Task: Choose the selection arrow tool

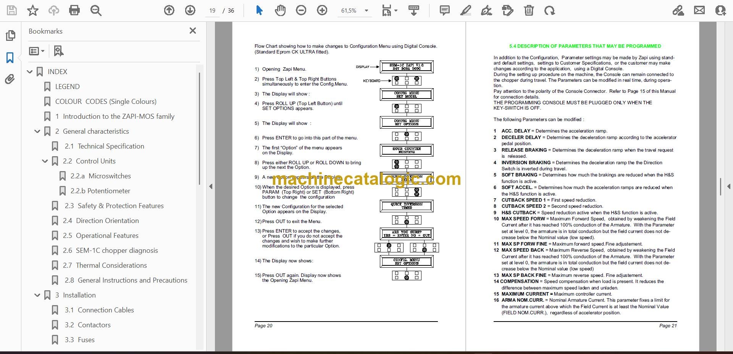Action: pos(259,10)
